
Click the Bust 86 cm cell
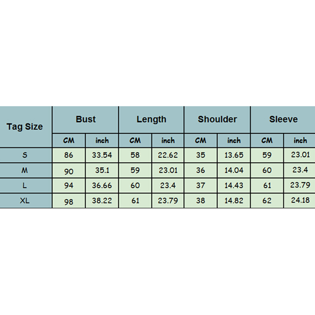[69, 155]
